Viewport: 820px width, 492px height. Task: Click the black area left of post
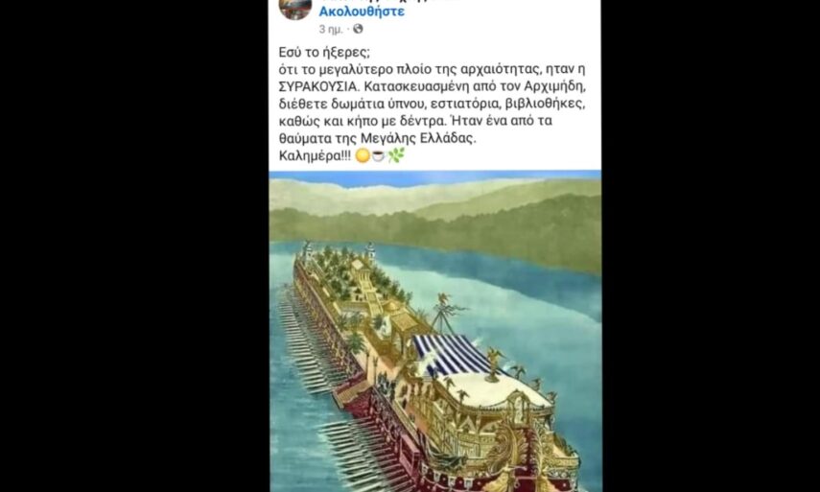(x=134, y=246)
